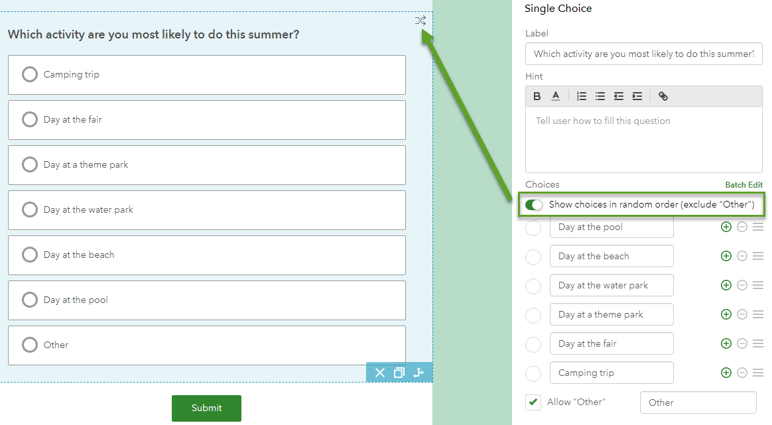Insert a numbered list in the Hint

tap(582, 95)
